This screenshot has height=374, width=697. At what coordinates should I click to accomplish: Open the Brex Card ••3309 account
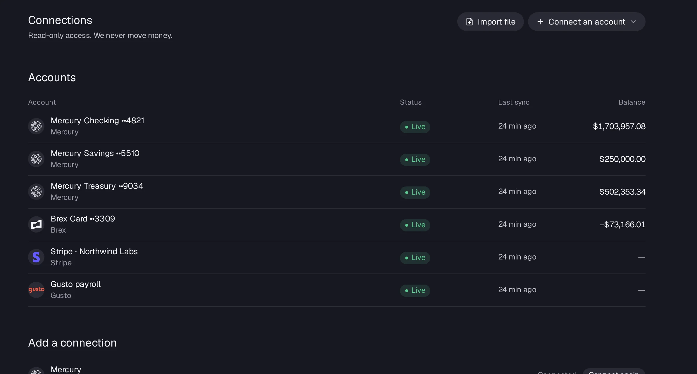(337, 225)
